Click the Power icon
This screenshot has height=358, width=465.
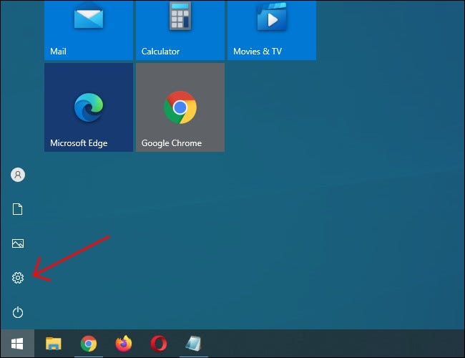pyautogui.click(x=18, y=312)
